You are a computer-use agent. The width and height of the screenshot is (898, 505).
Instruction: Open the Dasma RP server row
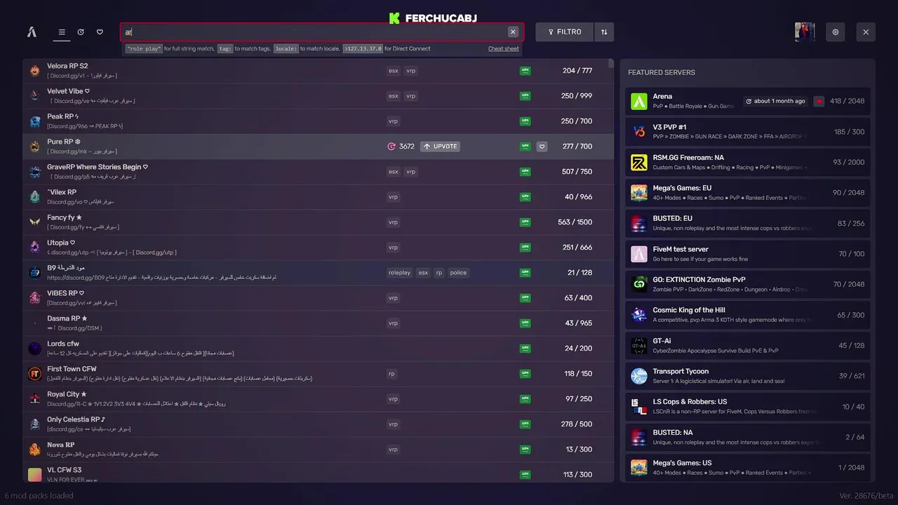(x=318, y=323)
